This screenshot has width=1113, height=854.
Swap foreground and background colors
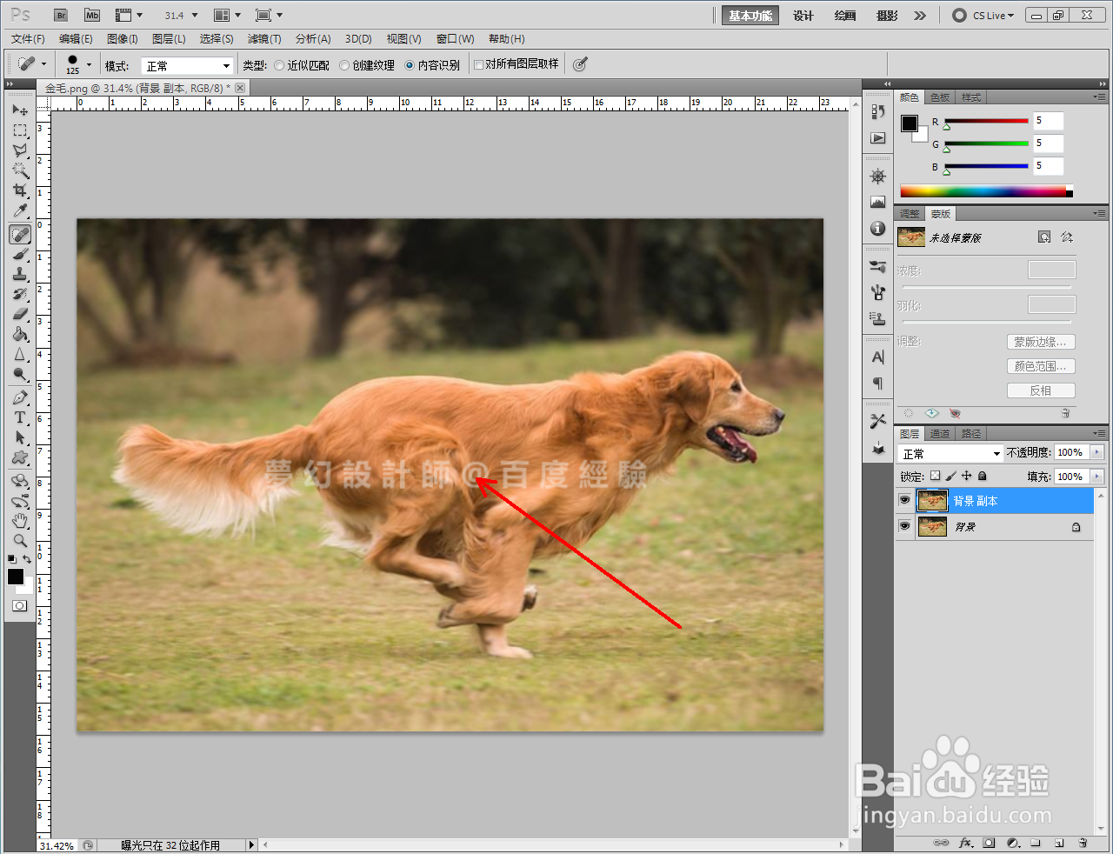[x=28, y=559]
